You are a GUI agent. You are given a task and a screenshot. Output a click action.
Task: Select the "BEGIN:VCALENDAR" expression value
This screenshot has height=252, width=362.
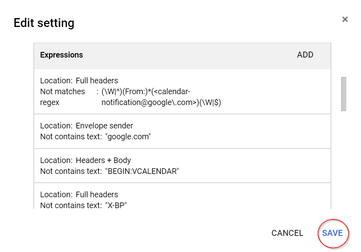click(142, 171)
